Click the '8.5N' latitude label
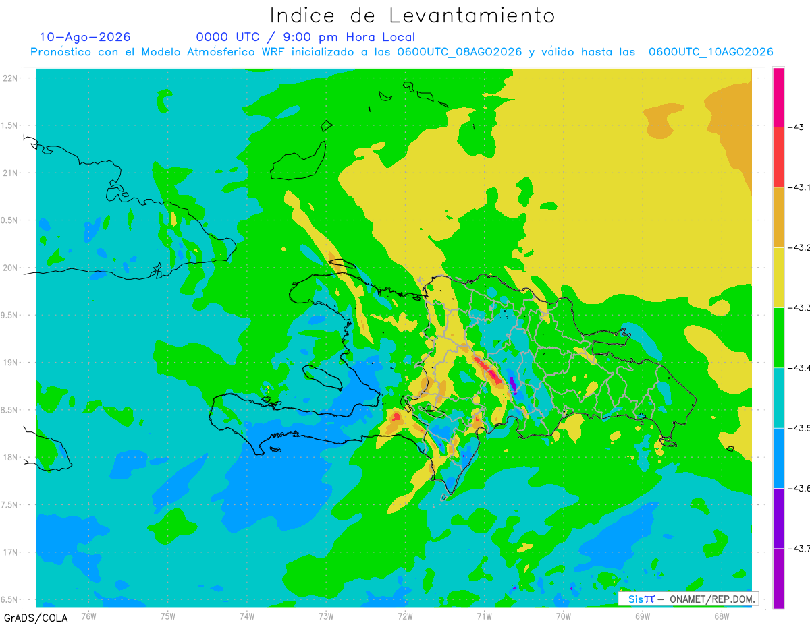This screenshot has width=810, height=625. coord(10,410)
